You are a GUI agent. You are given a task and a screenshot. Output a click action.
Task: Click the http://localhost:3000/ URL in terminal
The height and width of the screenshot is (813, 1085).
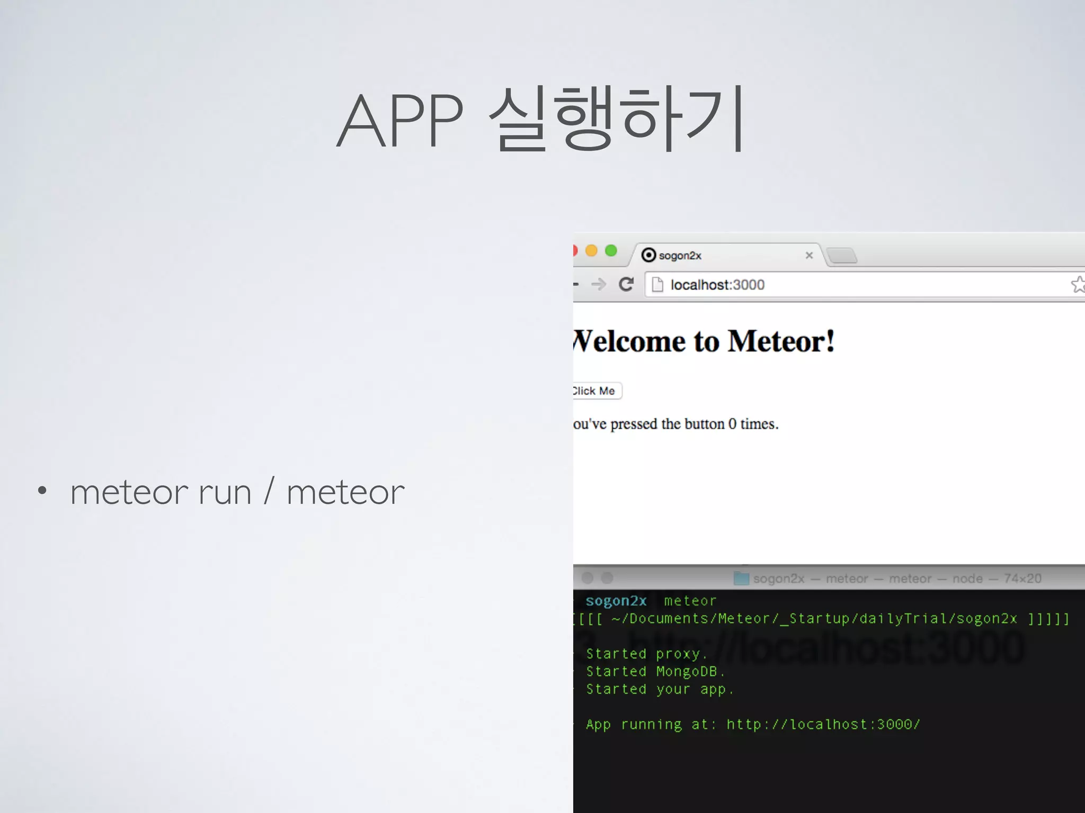823,724
